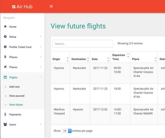Click the Users group icon

click(x=5, y=125)
